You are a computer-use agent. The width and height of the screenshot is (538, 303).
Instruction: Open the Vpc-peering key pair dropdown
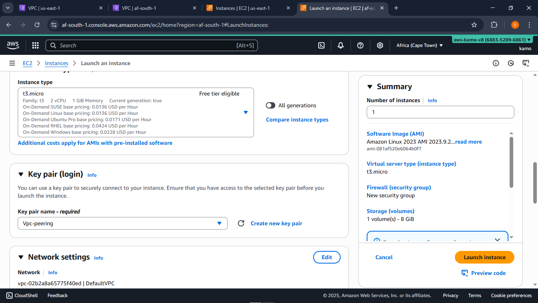coord(219,223)
